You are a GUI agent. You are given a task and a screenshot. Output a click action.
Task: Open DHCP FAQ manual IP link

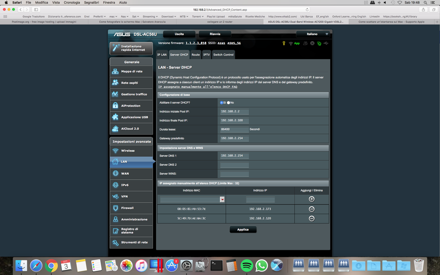coord(198,87)
